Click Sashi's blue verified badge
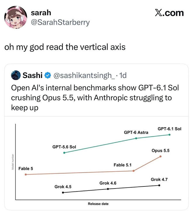 coord(48,75)
